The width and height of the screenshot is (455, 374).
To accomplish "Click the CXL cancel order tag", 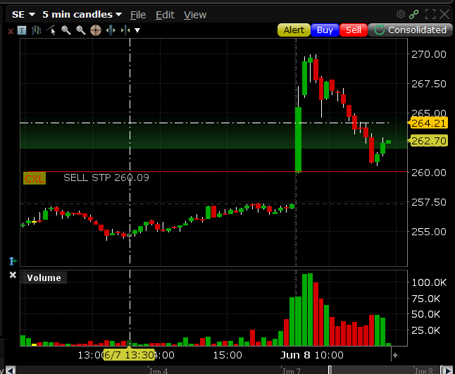I will tap(35, 178).
